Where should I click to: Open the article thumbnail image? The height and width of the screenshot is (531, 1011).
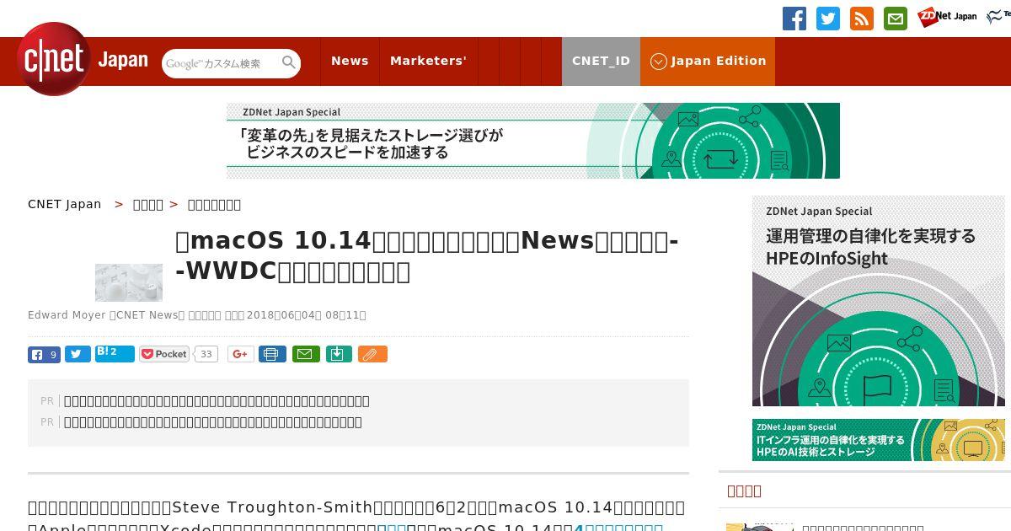point(129,282)
